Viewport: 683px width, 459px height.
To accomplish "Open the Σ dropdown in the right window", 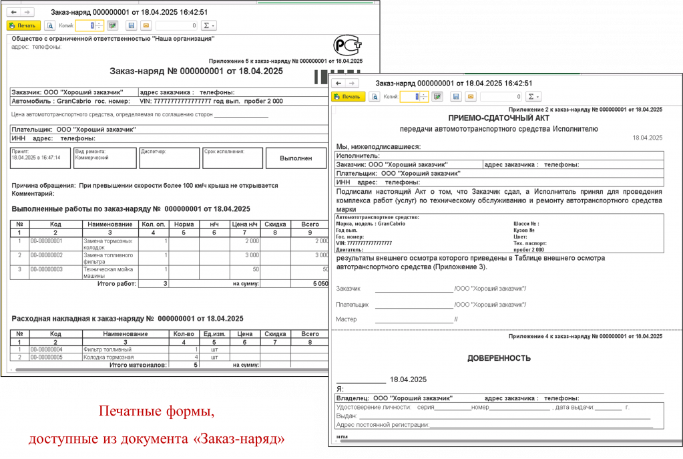I will click(x=533, y=97).
